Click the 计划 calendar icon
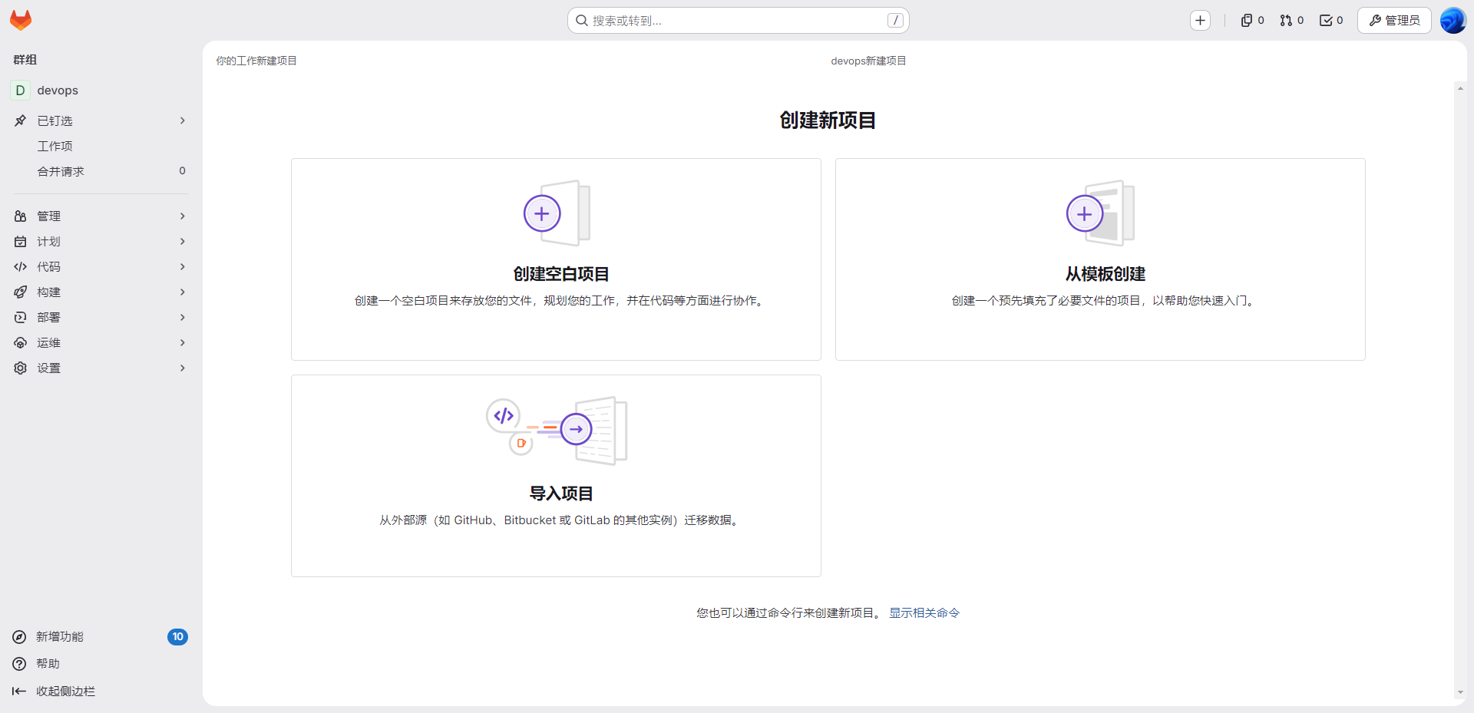The image size is (1474, 713). coord(21,242)
